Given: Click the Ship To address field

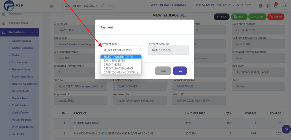Looking at the screenshot, I should [80, 86].
